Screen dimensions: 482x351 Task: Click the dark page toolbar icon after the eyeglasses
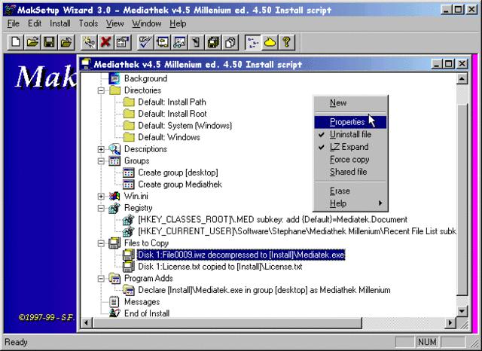(197, 41)
